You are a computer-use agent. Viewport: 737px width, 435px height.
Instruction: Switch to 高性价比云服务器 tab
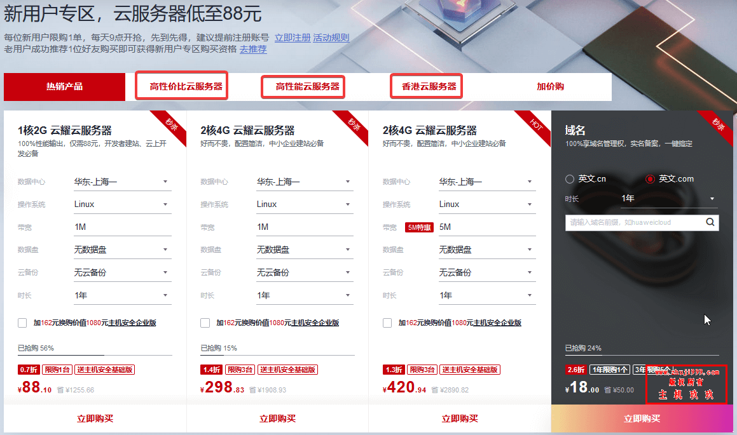click(x=181, y=86)
